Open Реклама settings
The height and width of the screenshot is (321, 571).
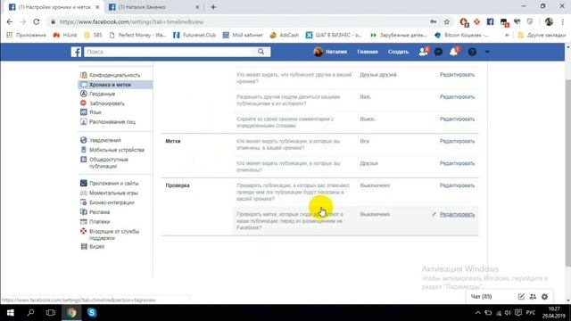99,212
